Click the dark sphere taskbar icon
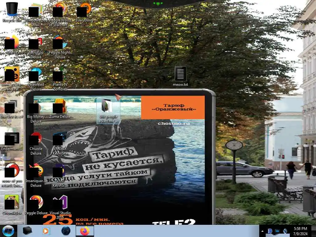 66,231
